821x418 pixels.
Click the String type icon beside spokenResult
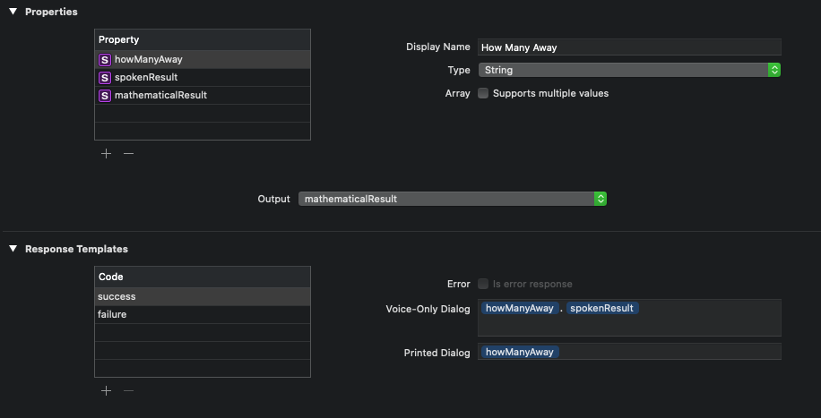tap(105, 78)
